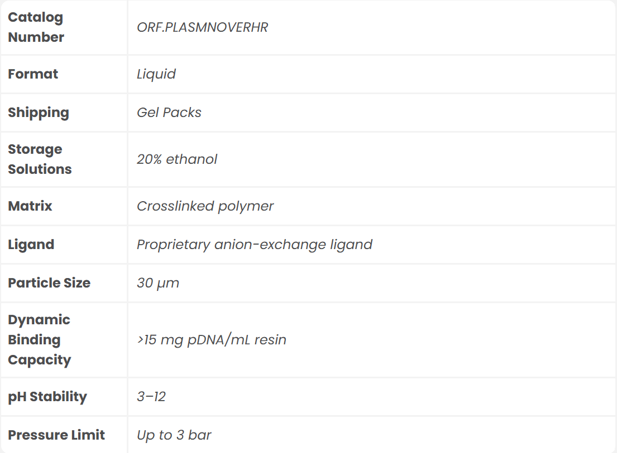Click the pH Stability label
Viewport: 617px width, 453px height.
tap(47, 397)
